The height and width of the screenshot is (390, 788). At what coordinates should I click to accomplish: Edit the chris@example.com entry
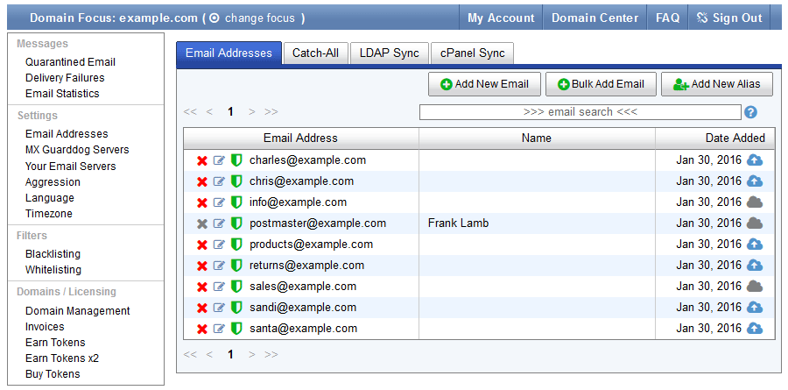pyautogui.click(x=219, y=181)
